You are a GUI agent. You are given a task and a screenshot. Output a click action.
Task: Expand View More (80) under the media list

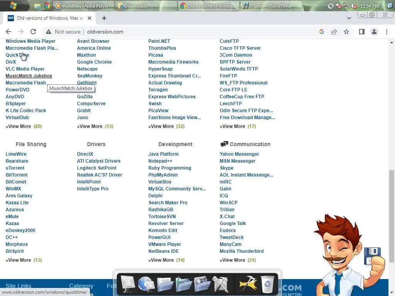click(x=24, y=126)
